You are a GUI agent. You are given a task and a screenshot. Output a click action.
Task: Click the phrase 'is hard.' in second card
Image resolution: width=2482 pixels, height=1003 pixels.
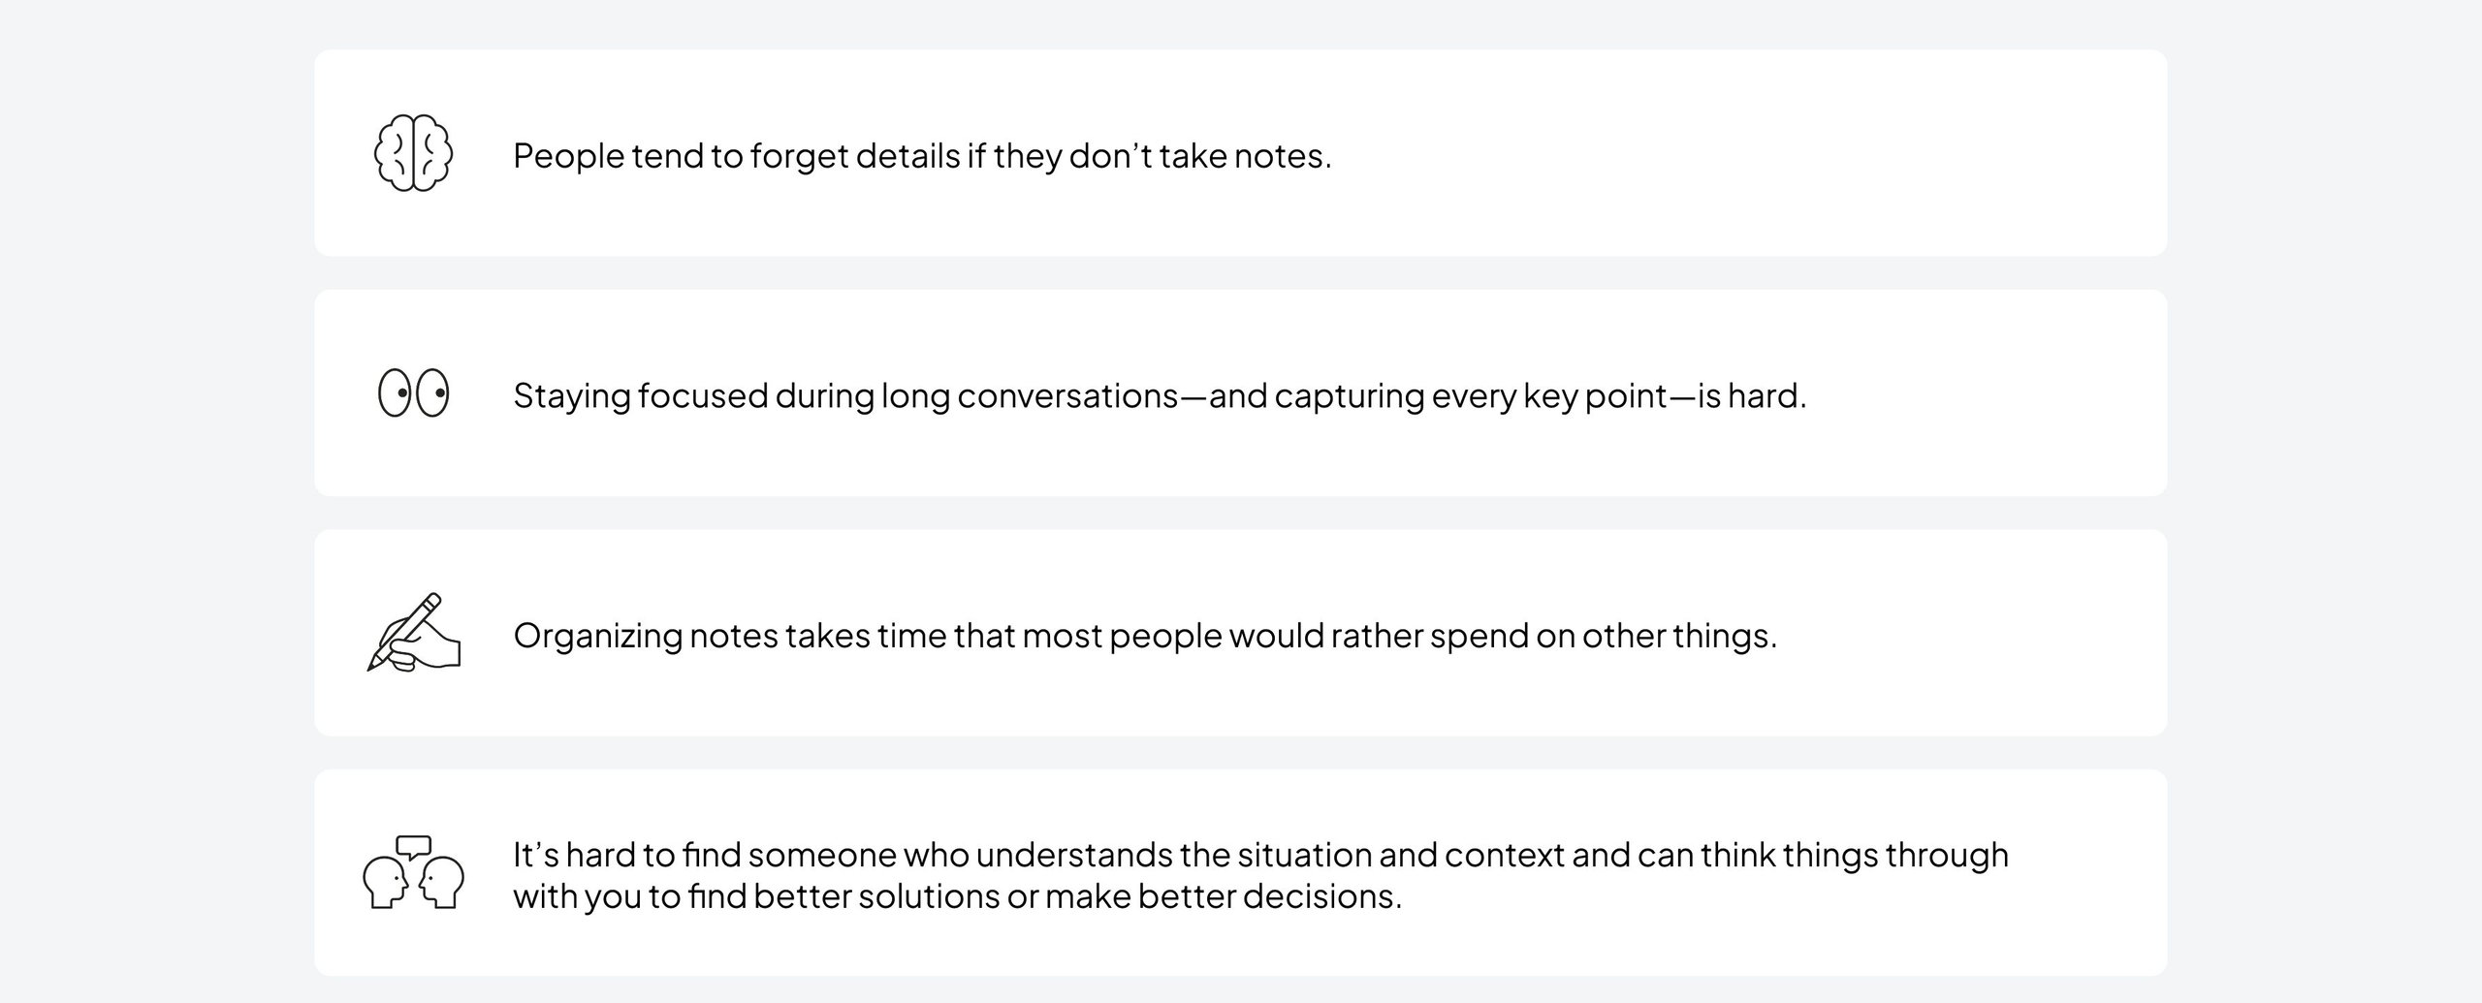pos(1752,395)
